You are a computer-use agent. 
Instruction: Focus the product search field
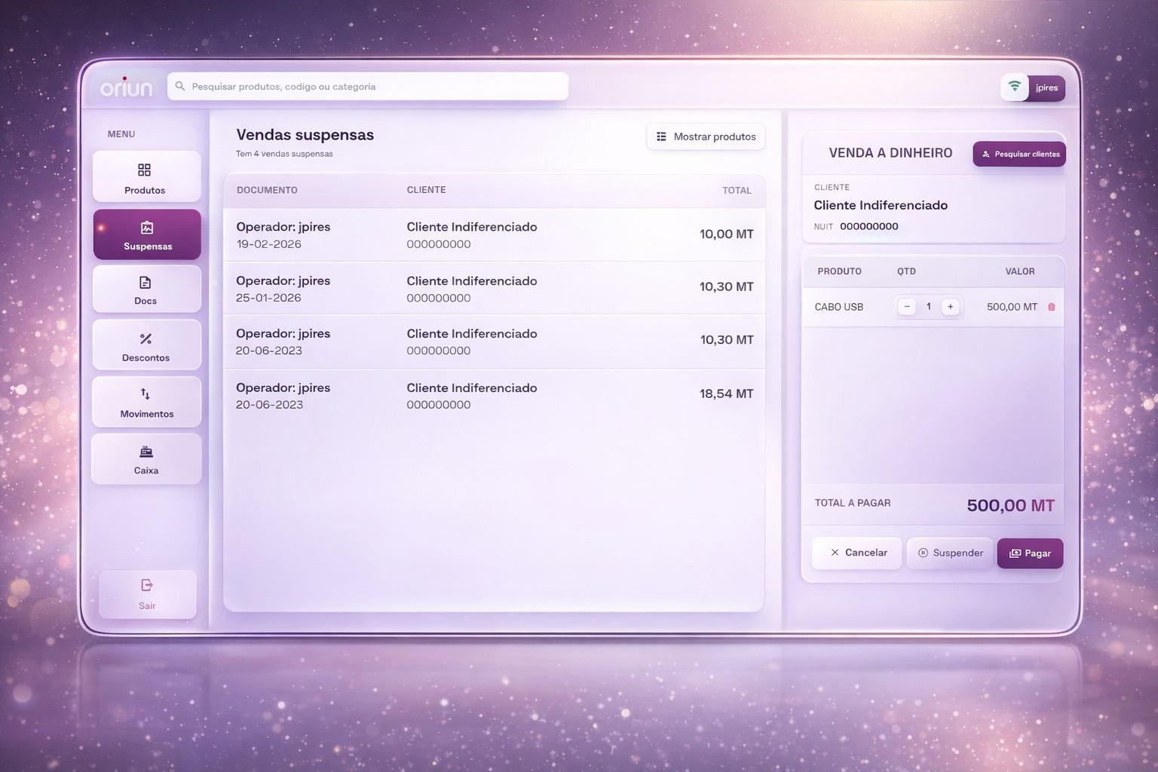click(368, 86)
